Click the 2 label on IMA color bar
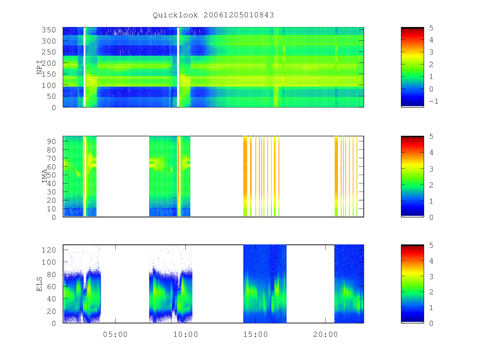The height and width of the screenshot is (363, 485). [x=431, y=185]
